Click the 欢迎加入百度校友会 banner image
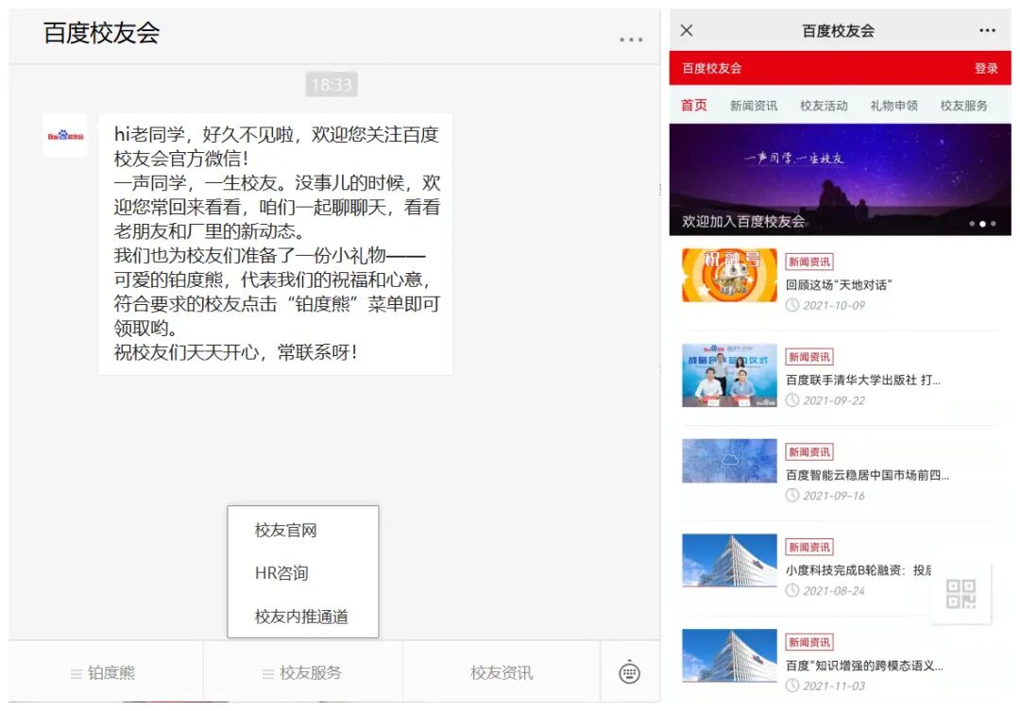The image size is (1020, 711). (x=840, y=179)
